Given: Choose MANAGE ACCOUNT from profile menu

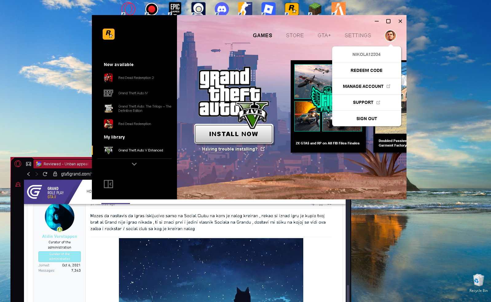Looking at the screenshot, I should click(367, 86).
